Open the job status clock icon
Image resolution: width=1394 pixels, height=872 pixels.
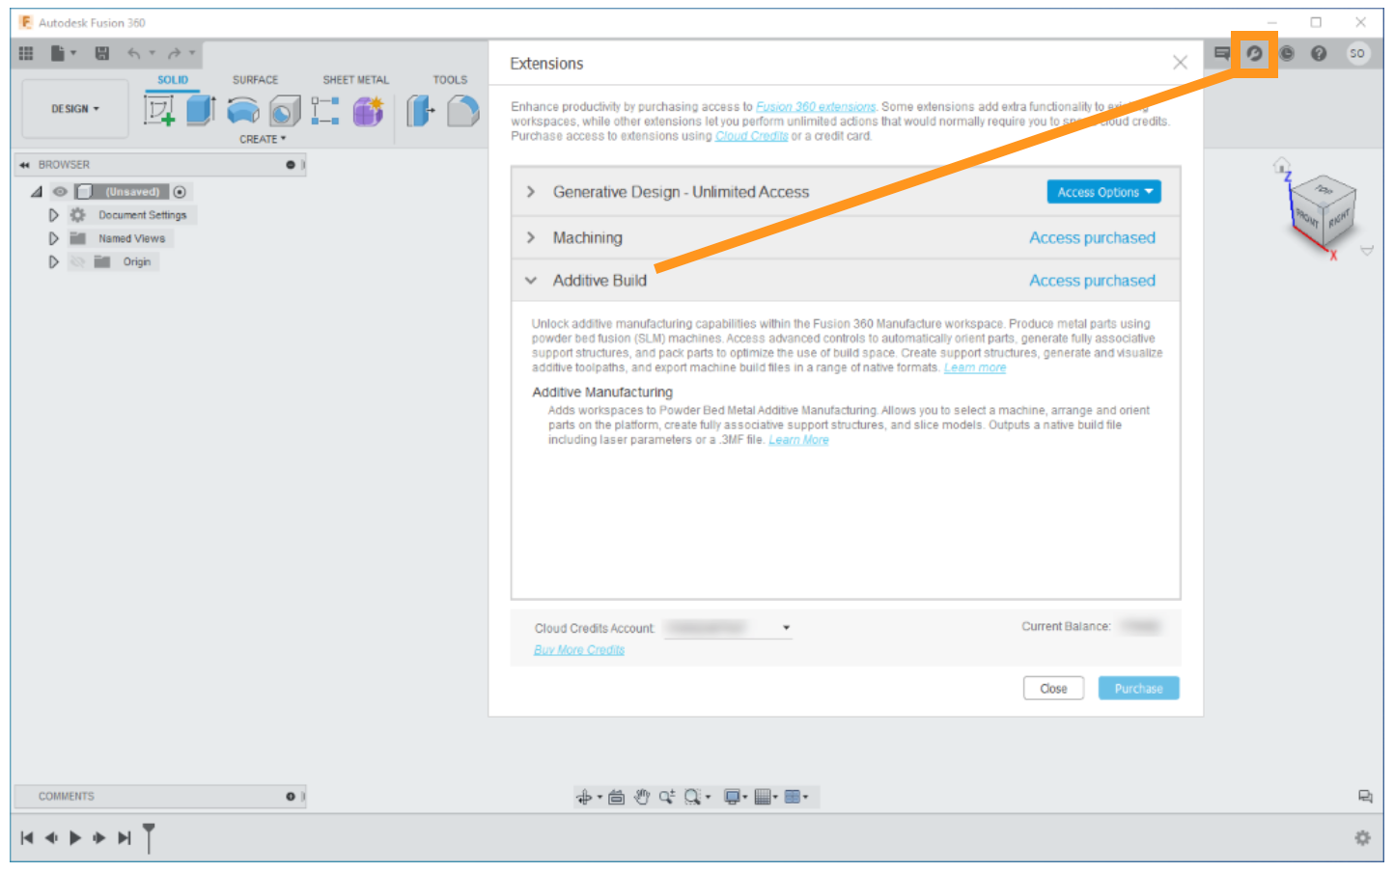click(x=1287, y=54)
